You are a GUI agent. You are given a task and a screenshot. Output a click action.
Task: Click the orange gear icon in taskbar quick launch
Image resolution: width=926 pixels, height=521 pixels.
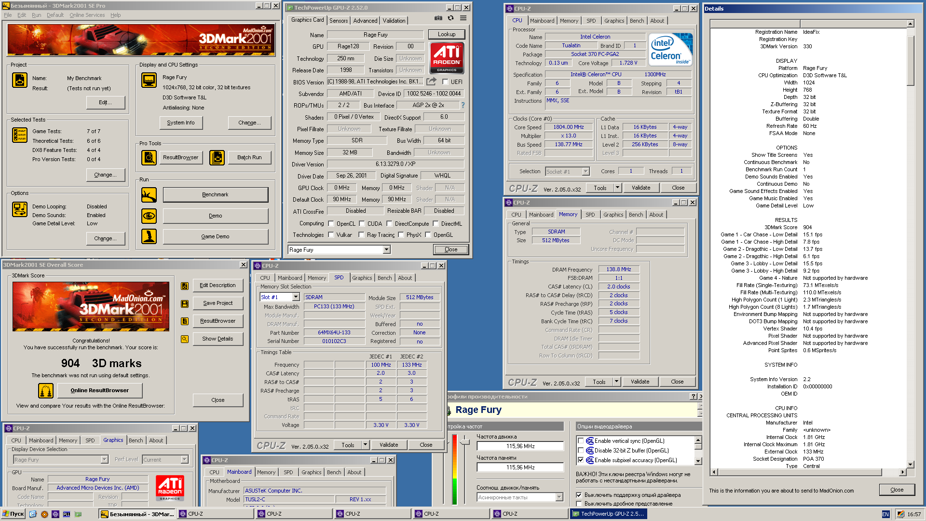click(x=44, y=514)
